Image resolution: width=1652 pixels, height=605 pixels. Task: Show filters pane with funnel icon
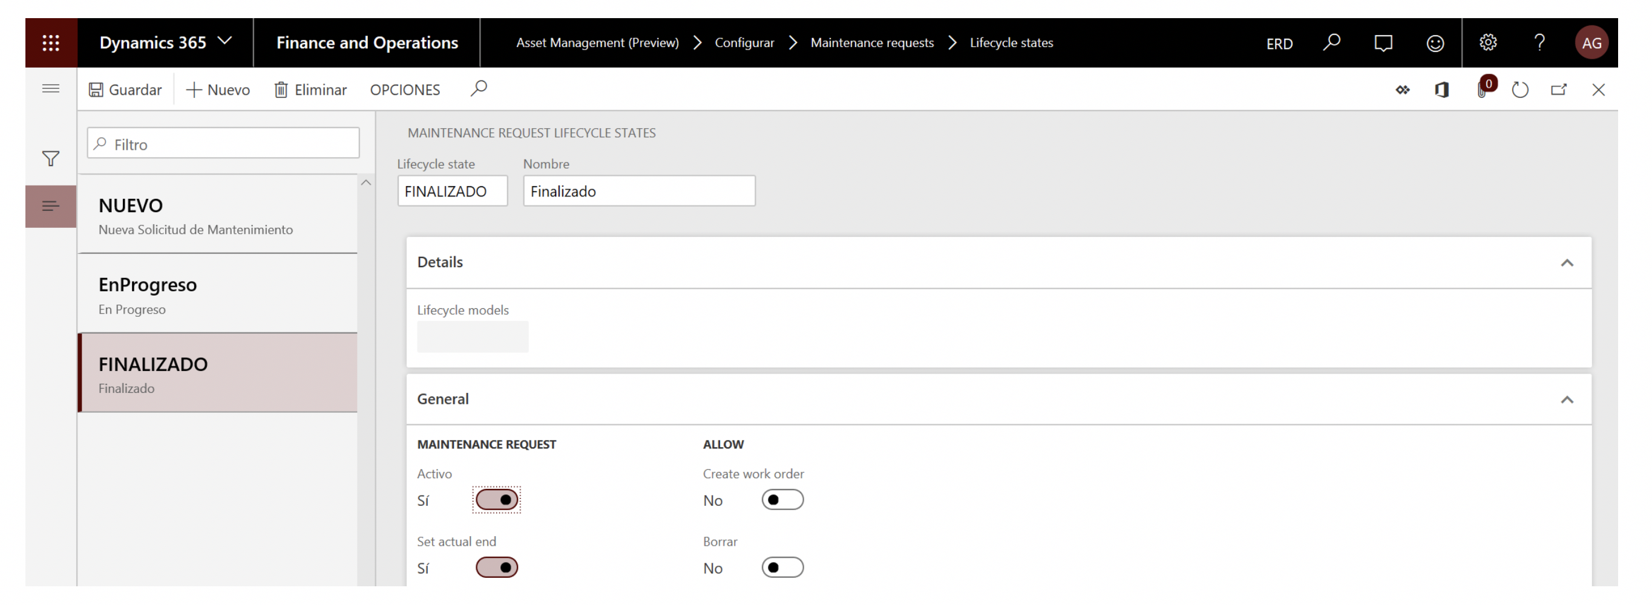(51, 159)
